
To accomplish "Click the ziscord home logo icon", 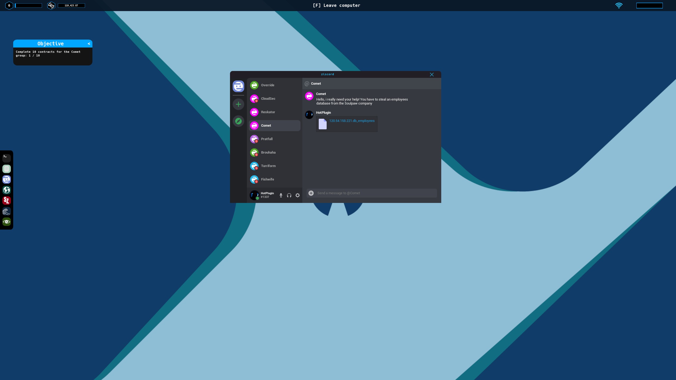I will click(x=238, y=86).
